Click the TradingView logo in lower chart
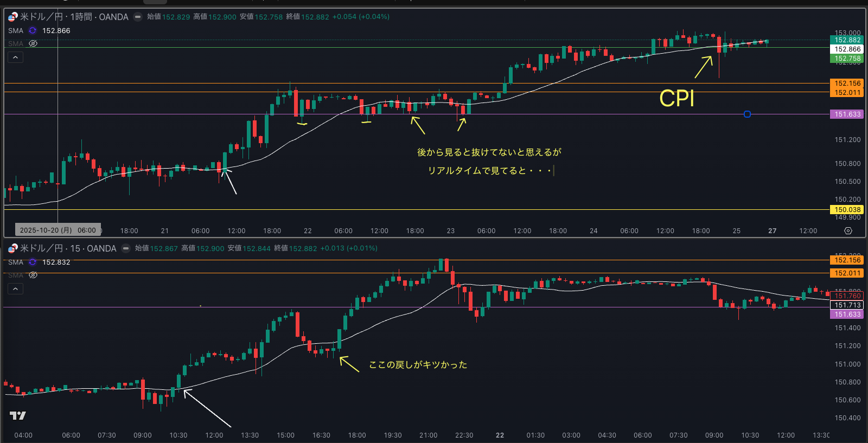 18,415
